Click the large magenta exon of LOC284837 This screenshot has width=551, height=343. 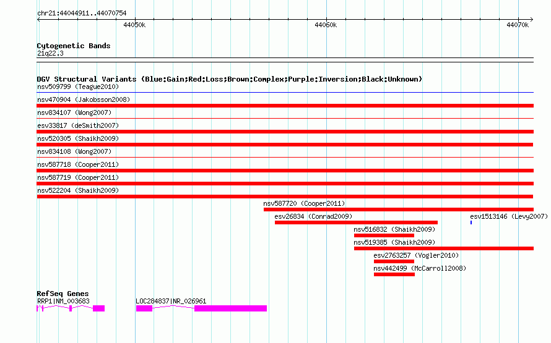point(230,308)
